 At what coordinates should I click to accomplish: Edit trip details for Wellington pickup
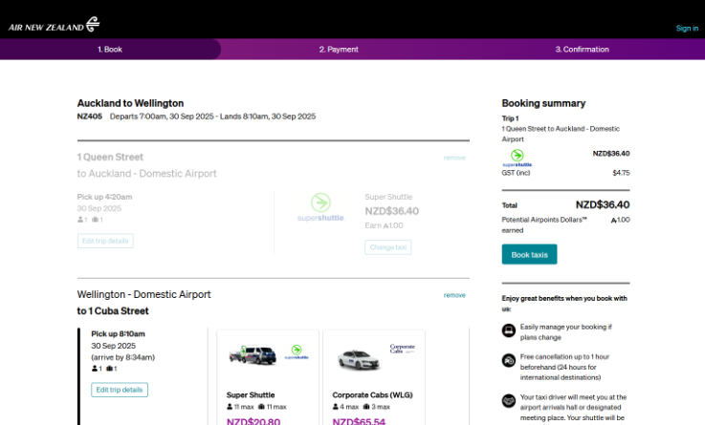pyautogui.click(x=120, y=390)
